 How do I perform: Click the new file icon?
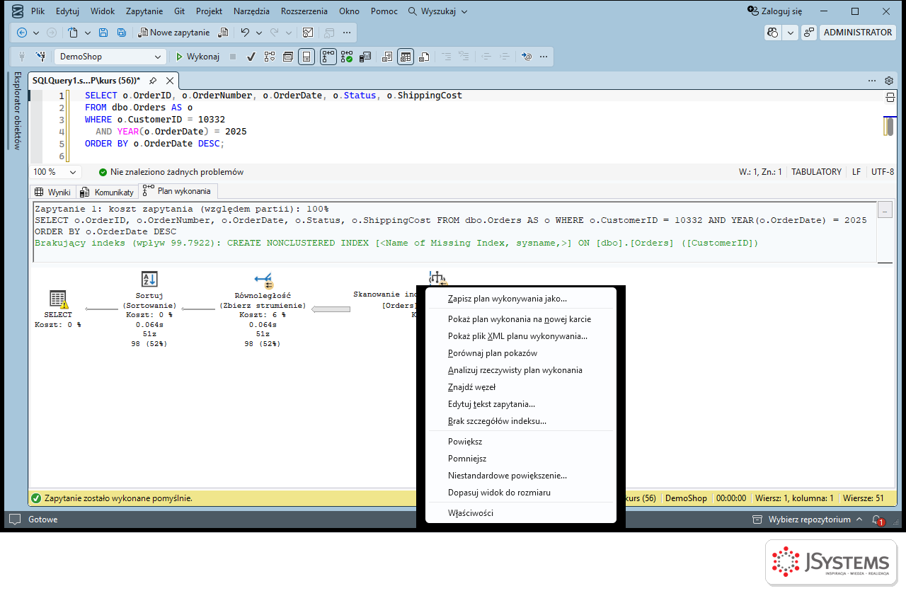[73, 33]
